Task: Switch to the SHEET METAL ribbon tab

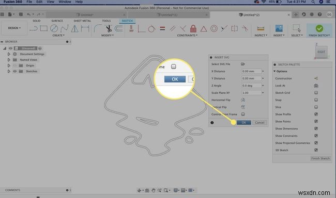Action: coord(82,21)
